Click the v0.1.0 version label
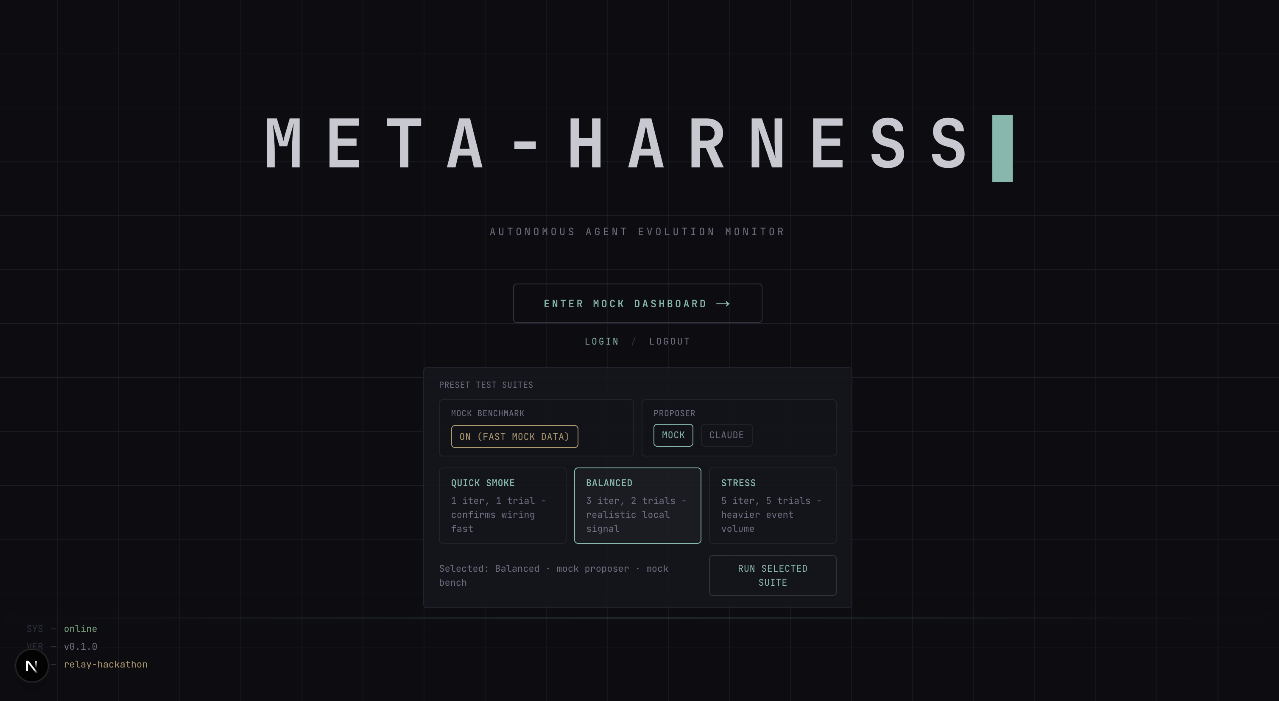 click(81, 646)
